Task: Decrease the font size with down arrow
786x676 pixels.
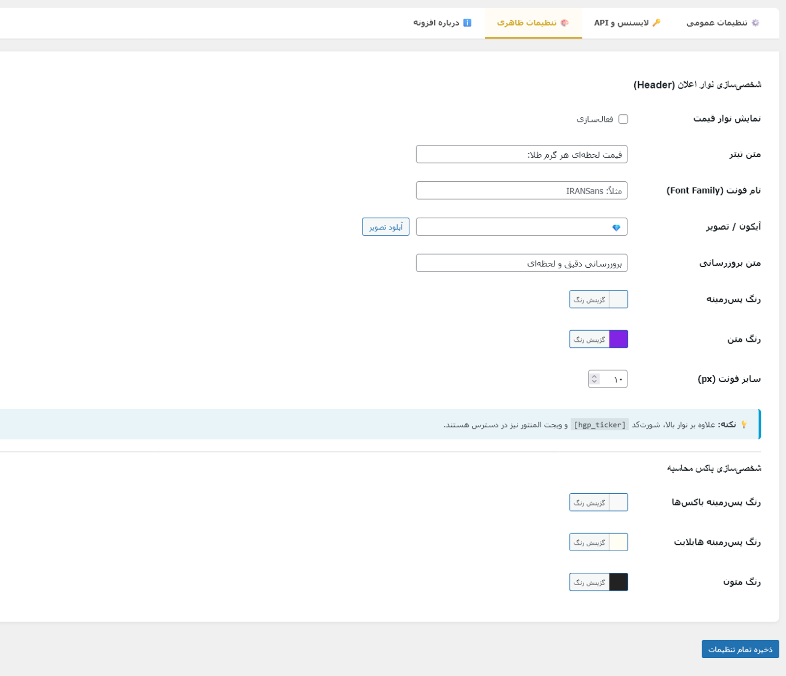Action: point(594,382)
